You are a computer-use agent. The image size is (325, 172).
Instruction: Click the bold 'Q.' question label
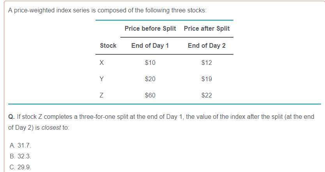coord(11,116)
